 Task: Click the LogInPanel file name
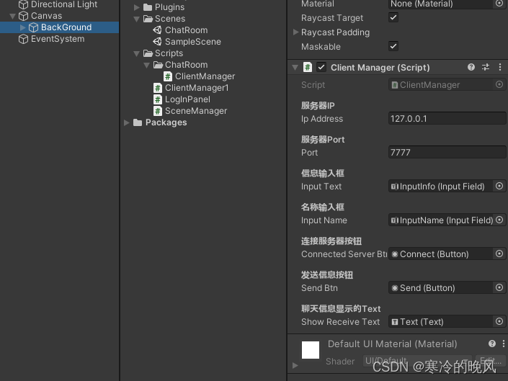[187, 99]
